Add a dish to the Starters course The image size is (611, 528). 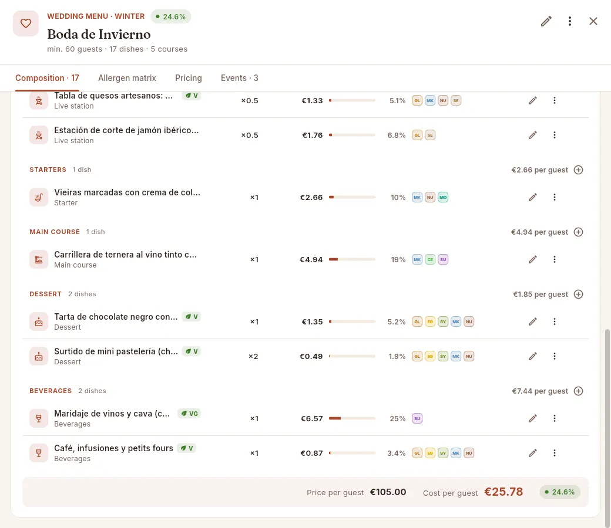click(579, 170)
